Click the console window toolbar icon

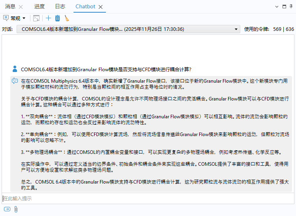36,18
